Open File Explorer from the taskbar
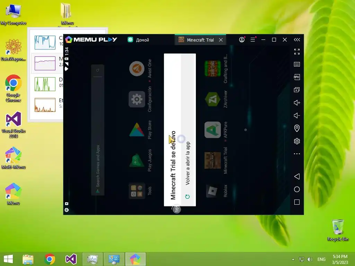 click(x=28, y=259)
